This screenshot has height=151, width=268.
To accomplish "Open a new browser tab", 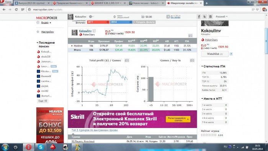I will point(207,3).
